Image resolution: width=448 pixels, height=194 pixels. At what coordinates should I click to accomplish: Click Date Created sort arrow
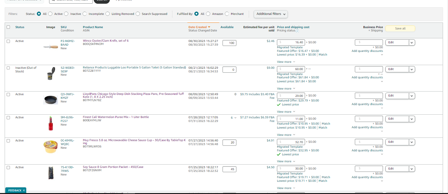tap(209, 27)
